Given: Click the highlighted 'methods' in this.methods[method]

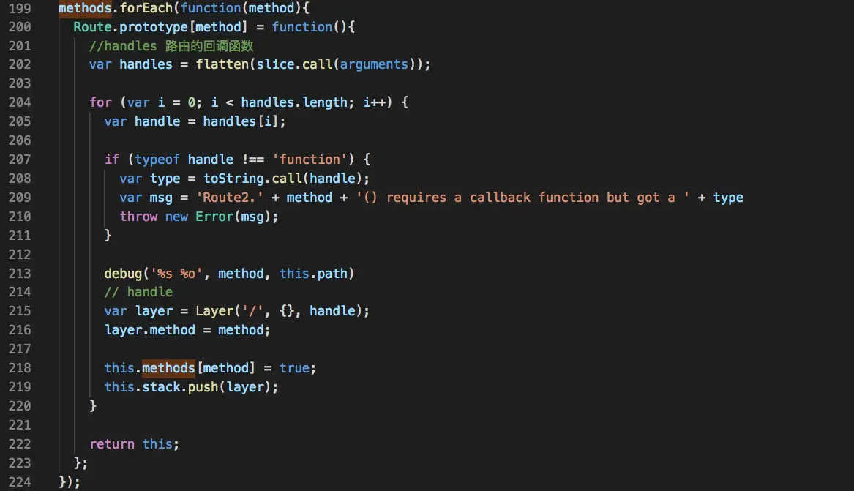Looking at the screenshot, I should 168,368.
